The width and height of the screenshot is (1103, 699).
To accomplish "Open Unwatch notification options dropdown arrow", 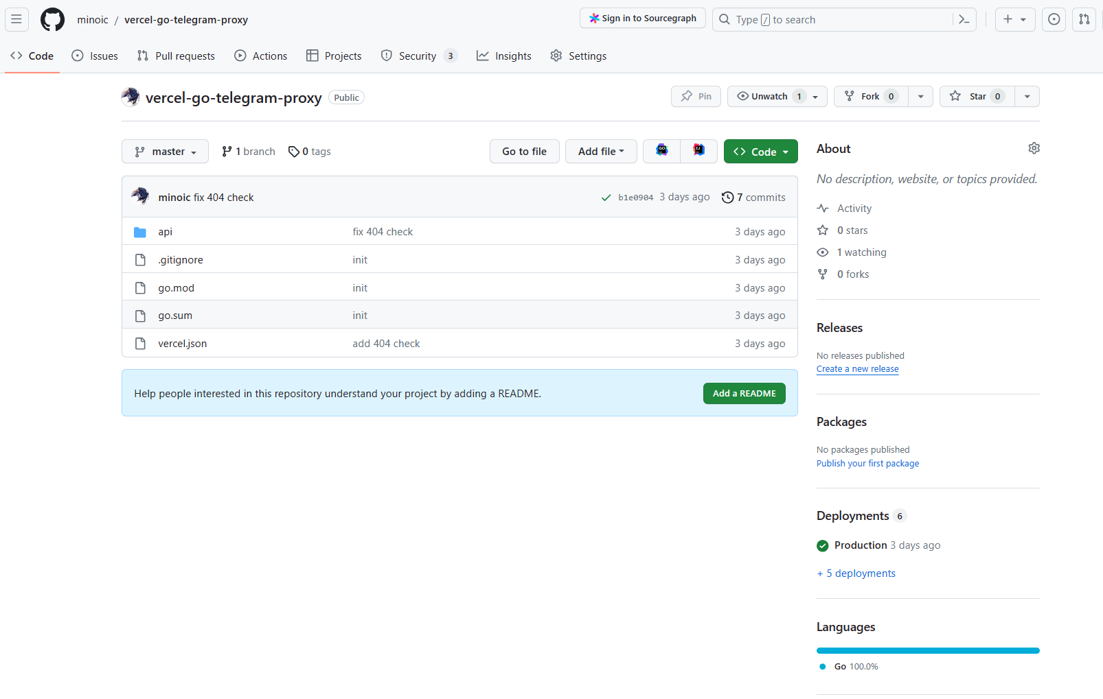I will tap(815, 97).
